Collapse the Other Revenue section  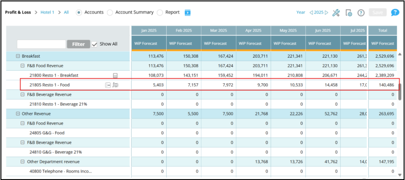click(x=18, y=113)
